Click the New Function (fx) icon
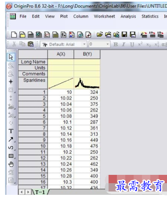Screen dimensions: 167x199 point(63,35)
